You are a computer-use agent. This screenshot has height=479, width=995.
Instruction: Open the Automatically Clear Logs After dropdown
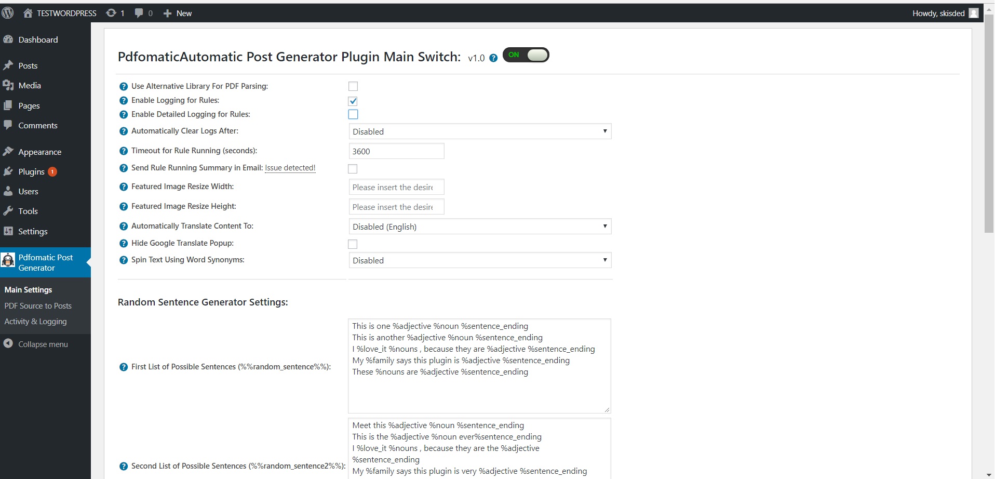[x=480, y=131]
